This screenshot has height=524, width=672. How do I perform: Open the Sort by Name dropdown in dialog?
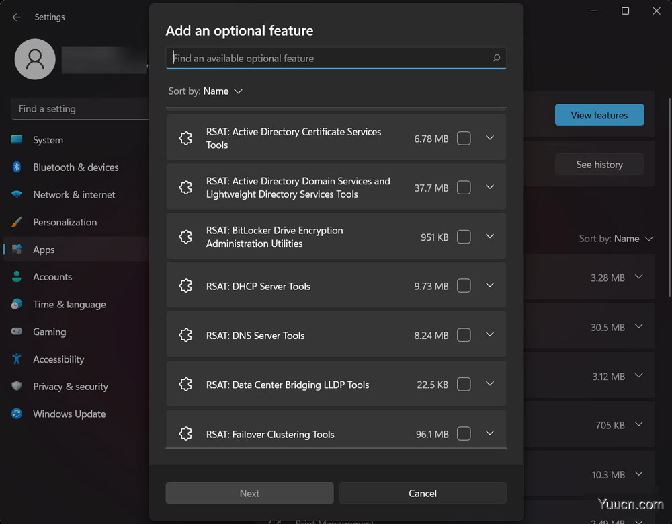tap(206, 91)
